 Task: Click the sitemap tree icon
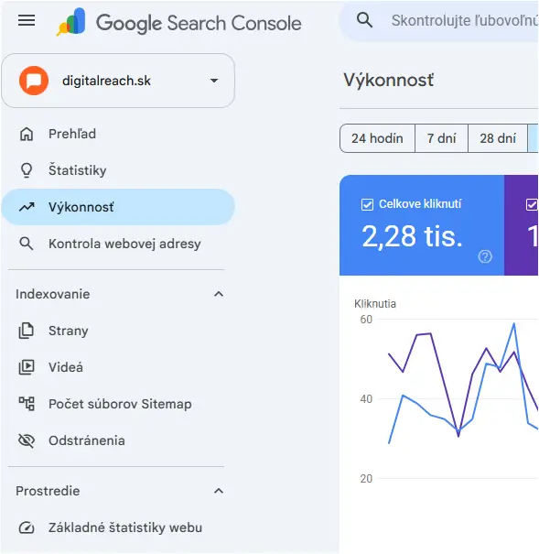[27, 404]
